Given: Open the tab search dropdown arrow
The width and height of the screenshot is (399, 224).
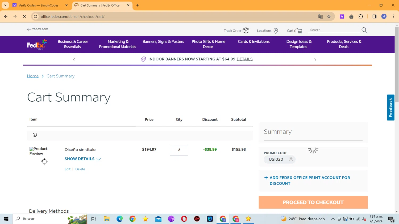Looking at the screenshot, I should [5, 5].
